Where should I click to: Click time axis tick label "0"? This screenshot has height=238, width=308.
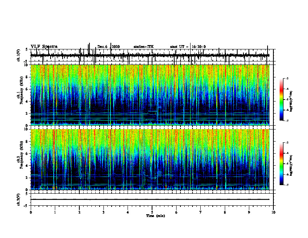(x=31, y=212)
